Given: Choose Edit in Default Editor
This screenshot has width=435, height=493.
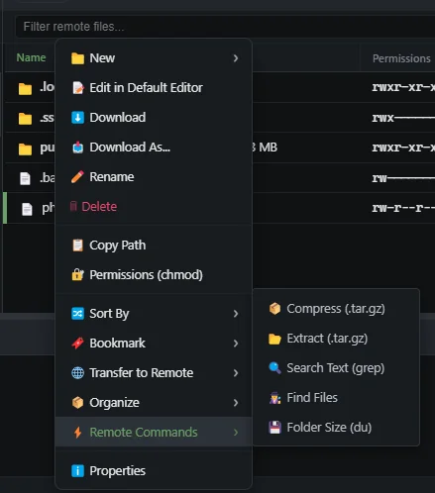Looking at the screenshot, I should pyautogui.click(x=154, y=88).
